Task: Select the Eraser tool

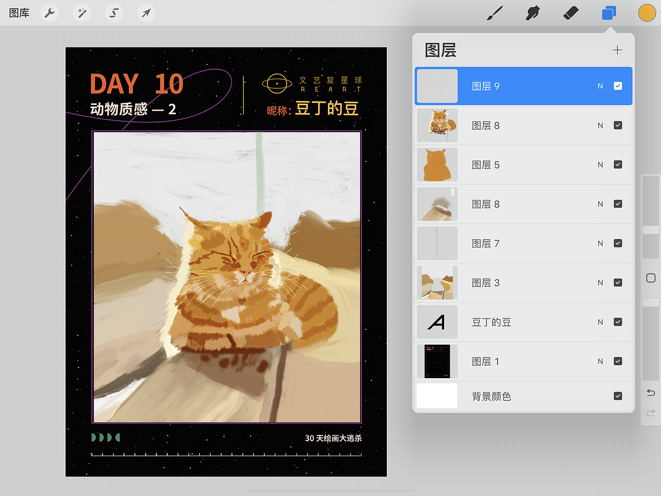Action: pos(571,13)
